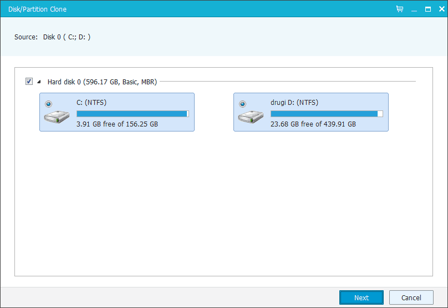Image resolution: width=448 pixels, height=308 pixels.
Task: Open the shopping cart purchase icon
Action: coord(400,9)
